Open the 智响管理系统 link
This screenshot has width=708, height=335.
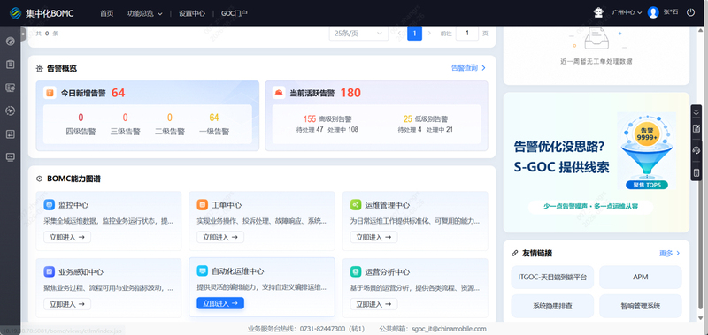[640, 306]
